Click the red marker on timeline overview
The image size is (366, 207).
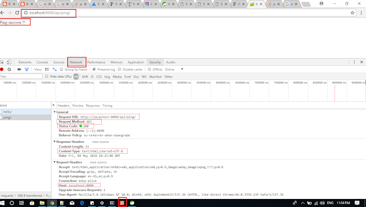335,93
